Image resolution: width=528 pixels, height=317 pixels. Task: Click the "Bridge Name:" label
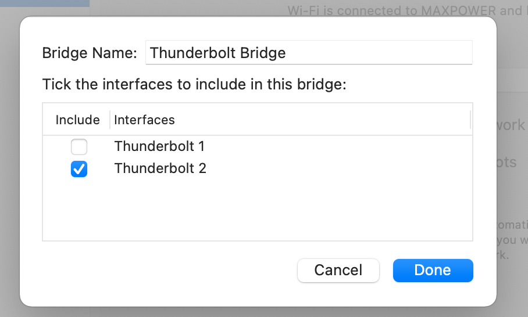coord(90,53)
